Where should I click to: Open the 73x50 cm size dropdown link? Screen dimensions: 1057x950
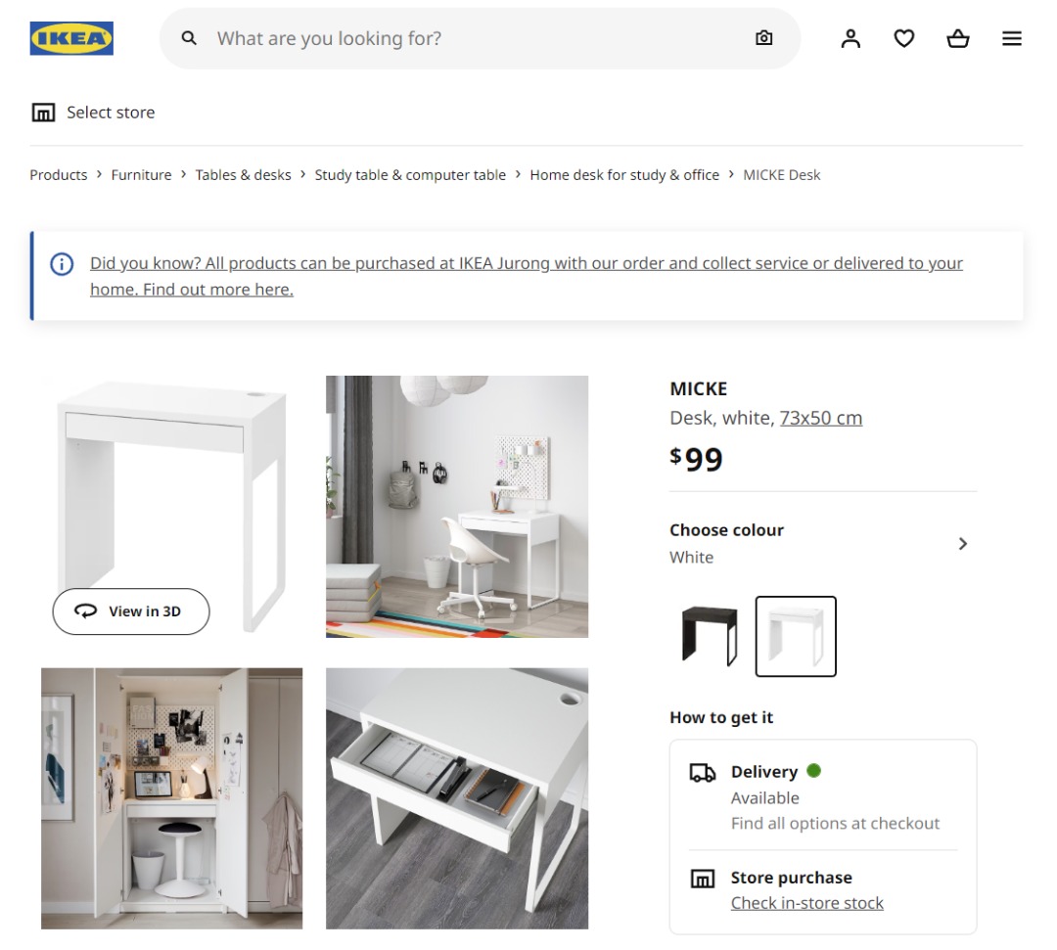822,418
